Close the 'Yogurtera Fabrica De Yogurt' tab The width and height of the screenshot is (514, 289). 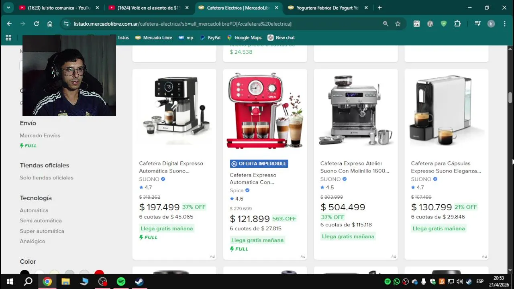366,8
